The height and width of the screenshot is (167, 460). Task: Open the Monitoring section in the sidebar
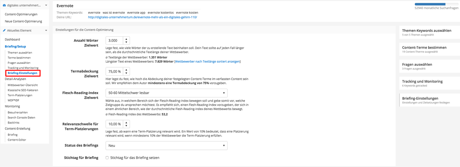(x=12, y=106)
